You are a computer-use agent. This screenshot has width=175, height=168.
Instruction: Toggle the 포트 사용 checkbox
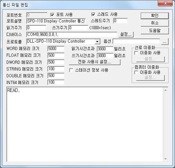pos(52,15)
